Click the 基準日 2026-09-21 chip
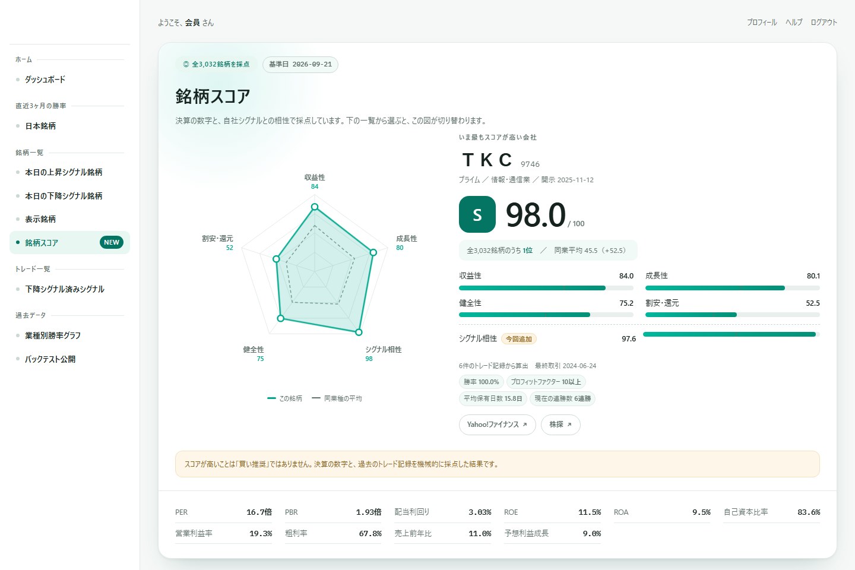855x570 pixels. [300, 65]
